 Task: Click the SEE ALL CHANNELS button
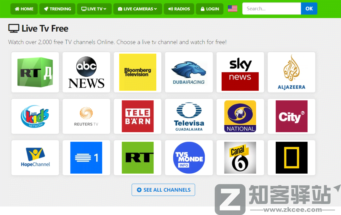click(x=163, y=190)
